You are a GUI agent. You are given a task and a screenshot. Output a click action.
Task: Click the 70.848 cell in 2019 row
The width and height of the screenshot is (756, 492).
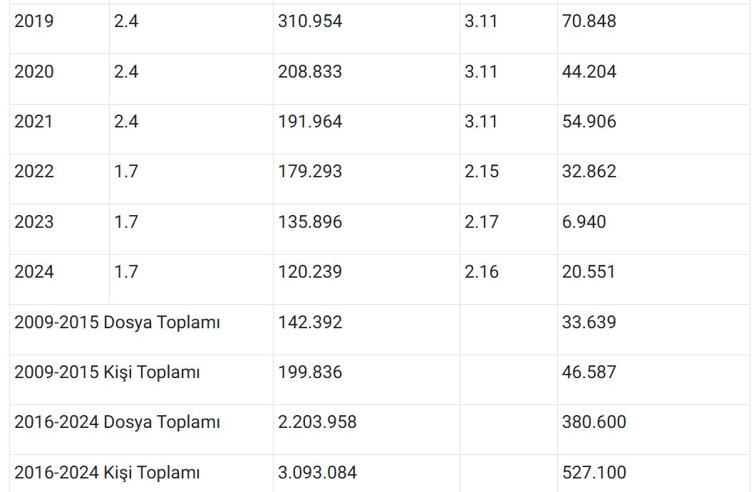589,21
